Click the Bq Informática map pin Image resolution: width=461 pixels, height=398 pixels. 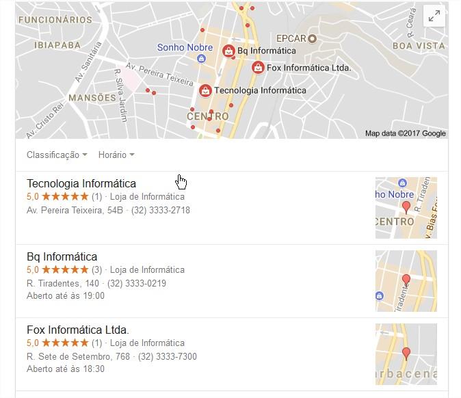click(228, 51)
